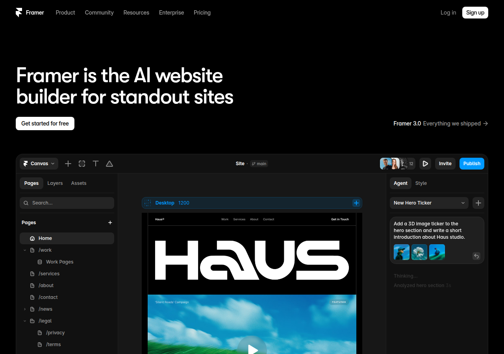Switch to the Assets tab
504x354 pixels.
click(79, 183)
